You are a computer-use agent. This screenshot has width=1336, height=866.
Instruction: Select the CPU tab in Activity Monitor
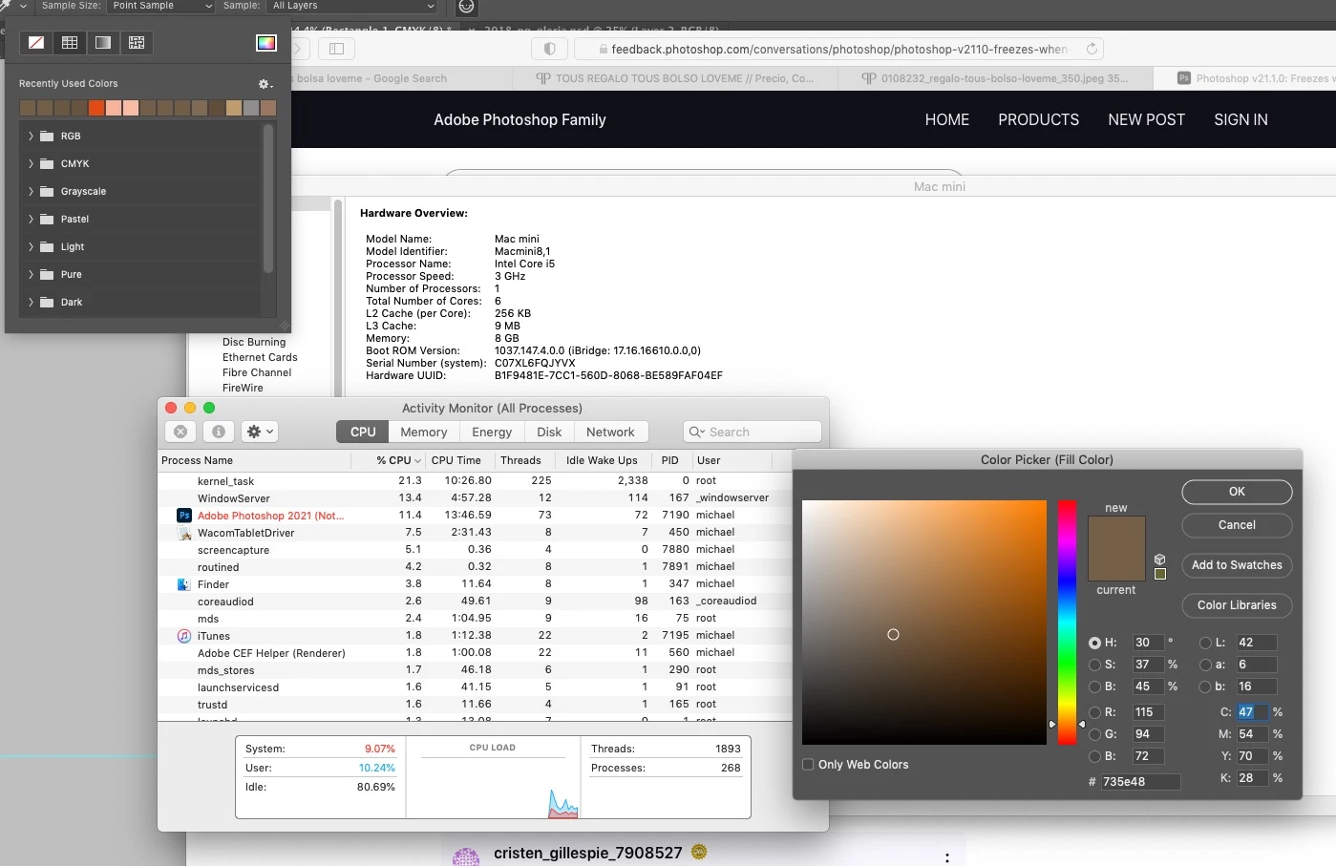pos(363,432)
